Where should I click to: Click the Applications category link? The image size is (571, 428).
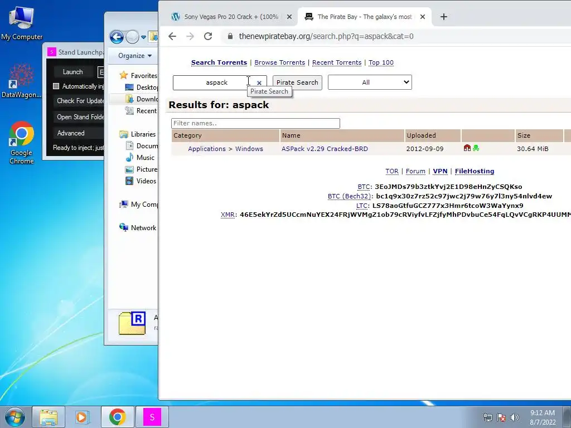[x=207, y=148]
